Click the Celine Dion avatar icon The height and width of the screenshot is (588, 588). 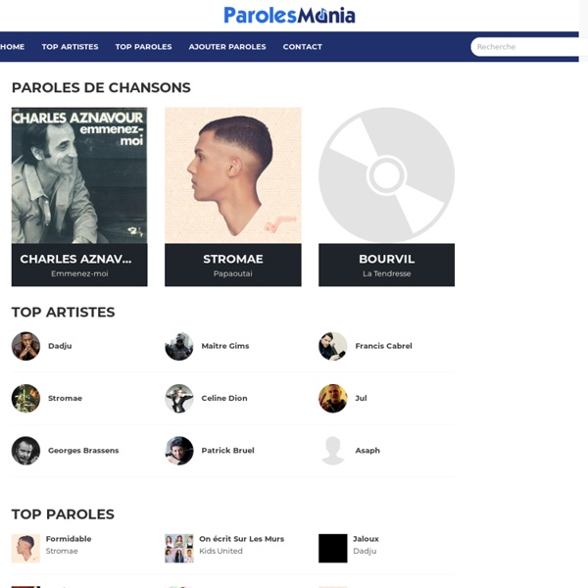point(179,398)
